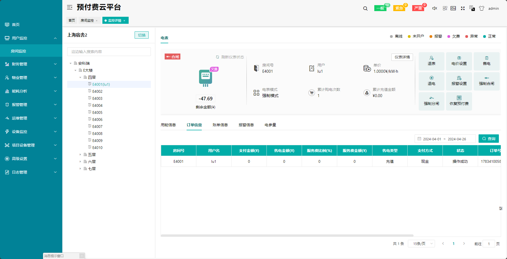Toggle fullscreen mode icon

[463, 8]
